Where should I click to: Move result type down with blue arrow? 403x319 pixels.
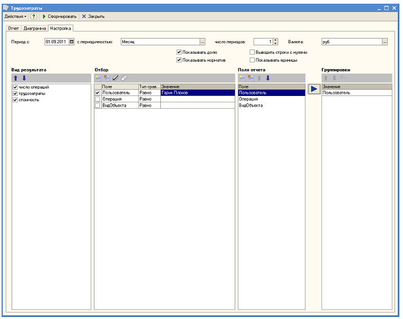point(24,78)
